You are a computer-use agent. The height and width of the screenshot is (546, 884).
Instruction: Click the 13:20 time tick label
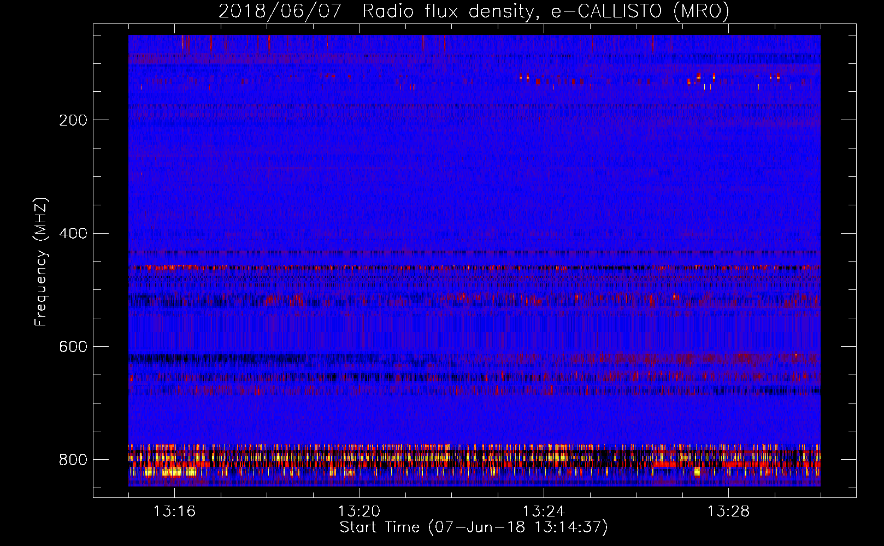pyautogui.click(x=359, y=512)
